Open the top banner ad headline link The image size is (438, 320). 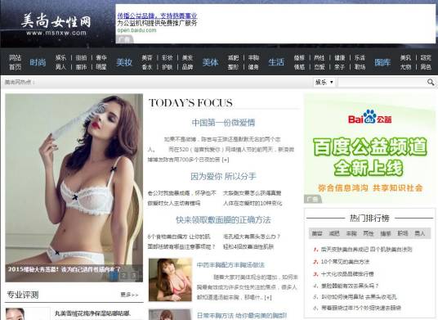(157, 16)
